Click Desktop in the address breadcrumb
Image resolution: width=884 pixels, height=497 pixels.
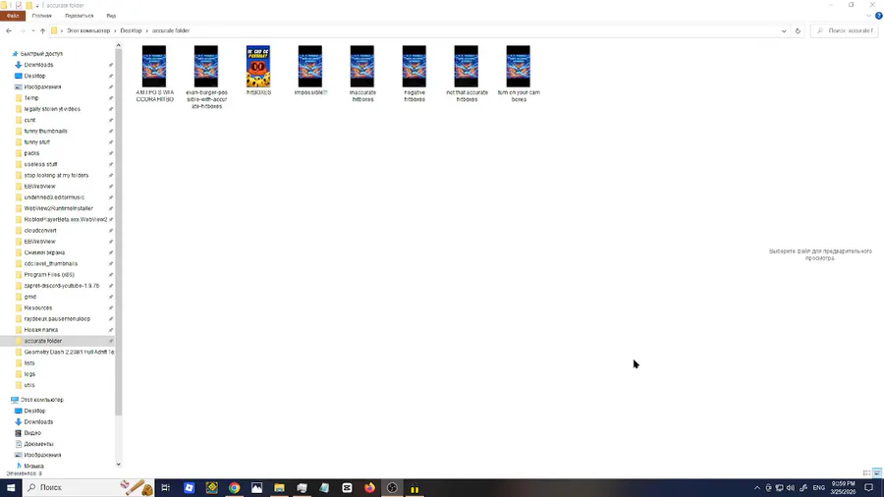coord(131,31)
